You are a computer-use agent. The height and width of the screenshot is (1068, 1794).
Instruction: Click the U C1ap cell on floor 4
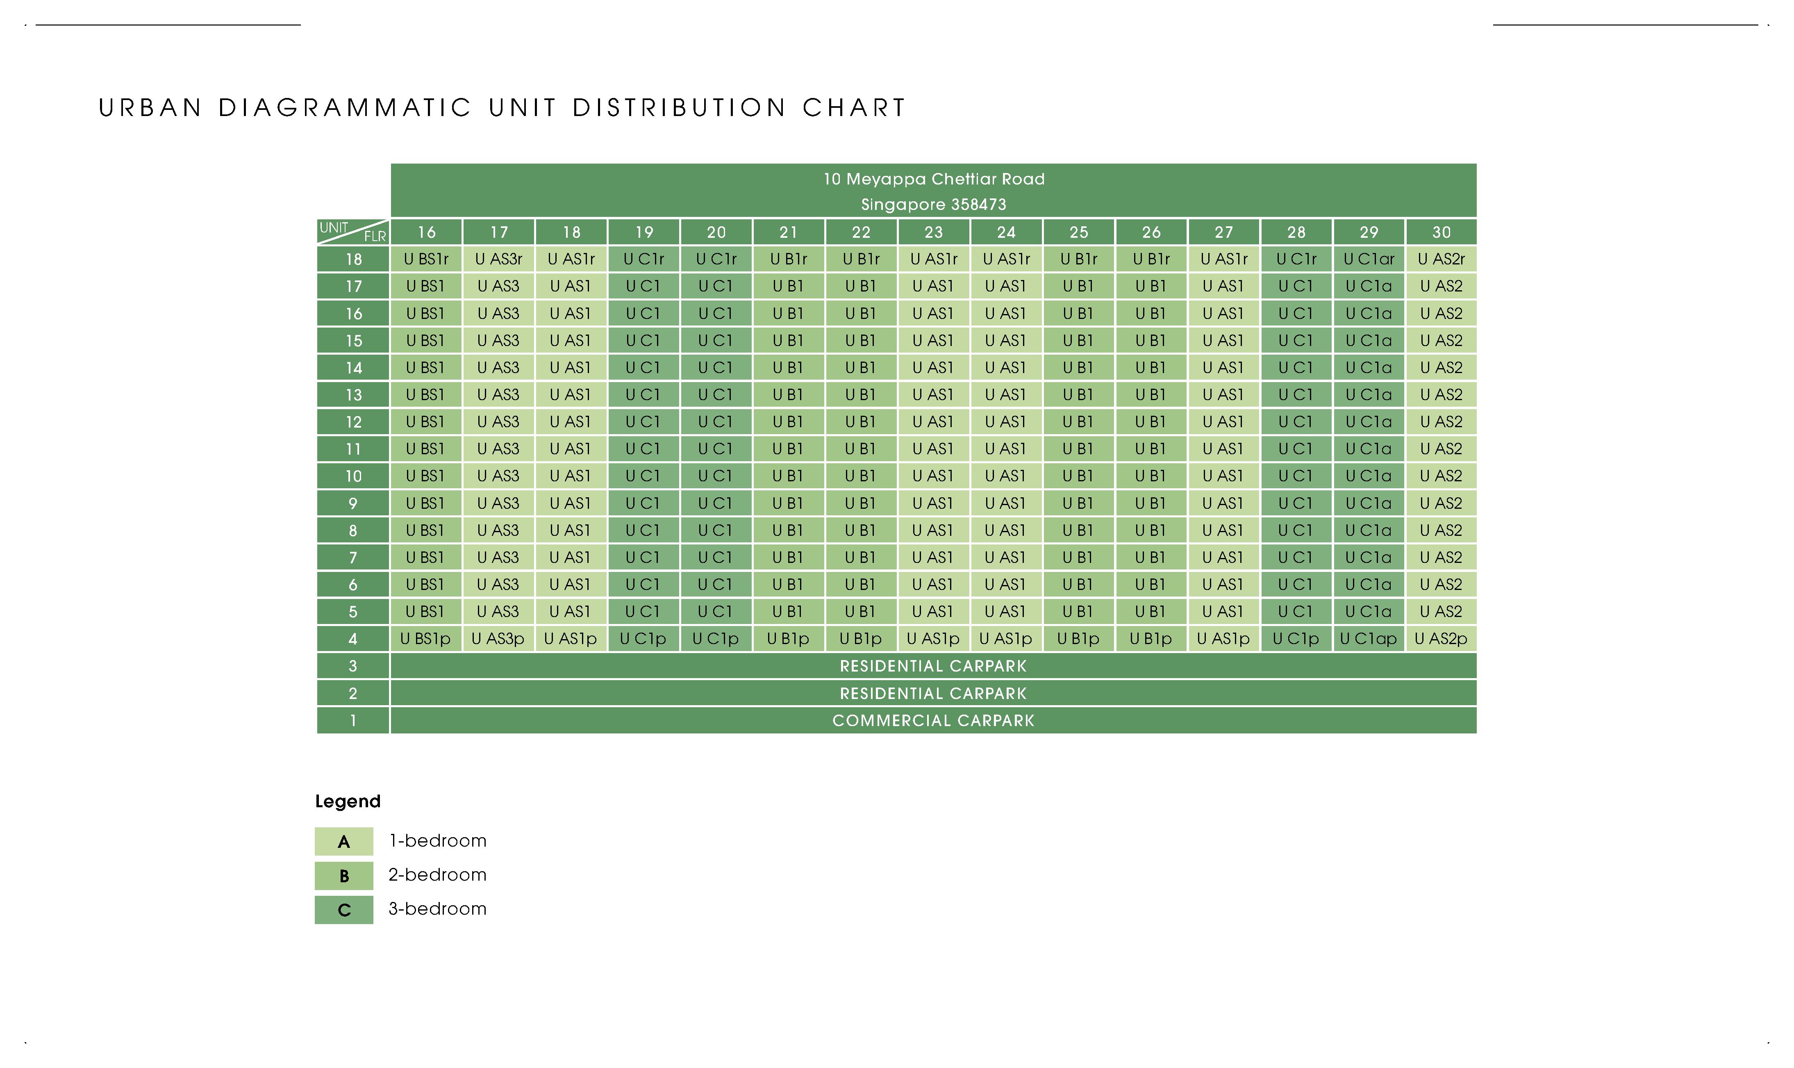(1368, 638)
